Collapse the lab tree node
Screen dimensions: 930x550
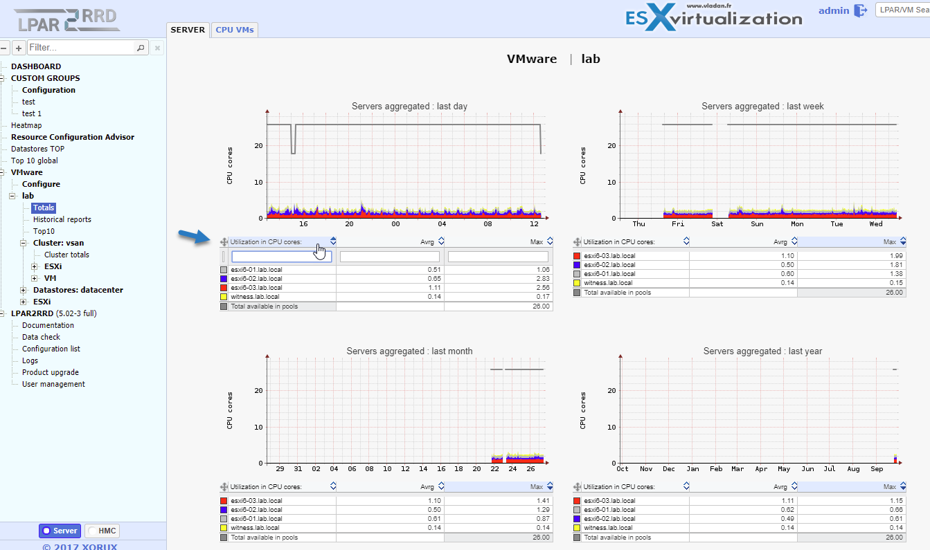(x=12, y=196)
